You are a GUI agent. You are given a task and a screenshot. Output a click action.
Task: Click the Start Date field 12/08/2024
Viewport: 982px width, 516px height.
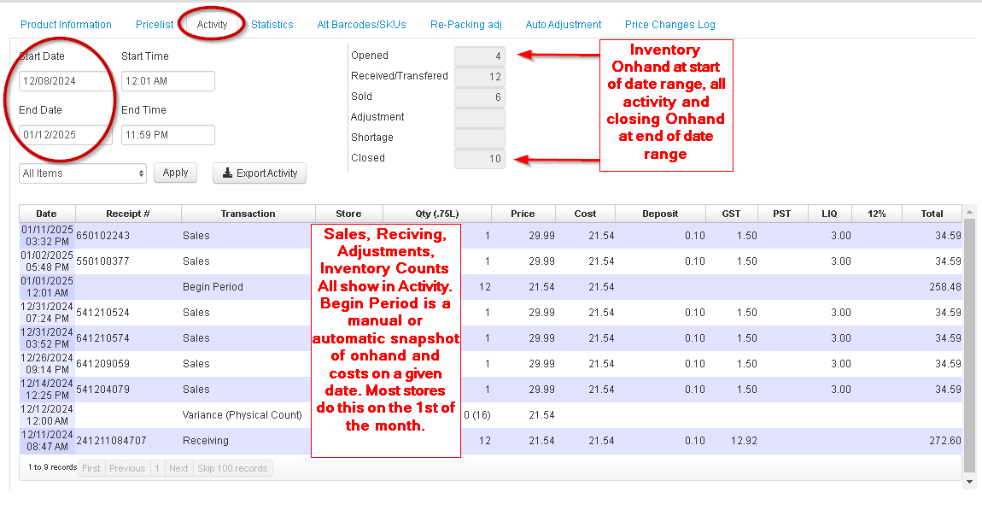click(65, 81)
